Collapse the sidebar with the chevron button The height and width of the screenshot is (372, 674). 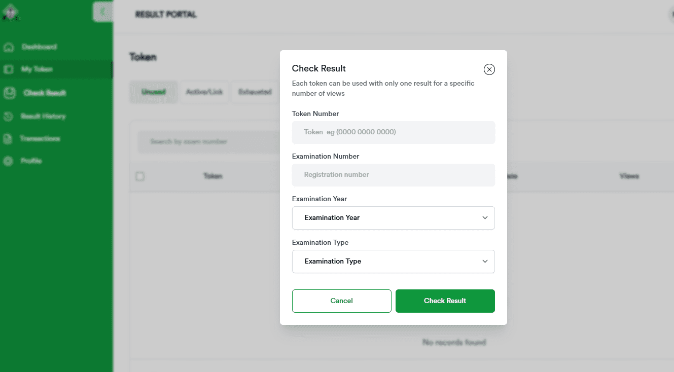click(102, 12)
